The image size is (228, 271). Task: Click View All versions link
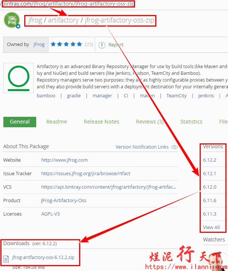[211, 227]
